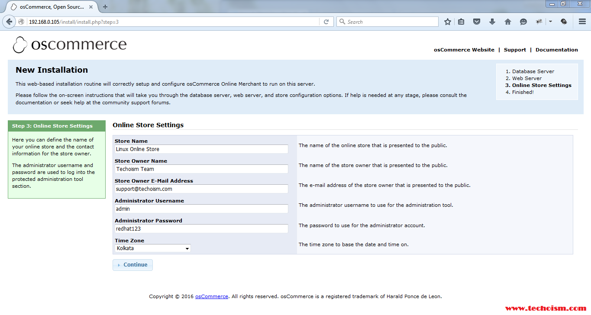The height and width of the screenshot is (315, 591).
Task: Click the time zone description text
Action: [x=354, y=244]
